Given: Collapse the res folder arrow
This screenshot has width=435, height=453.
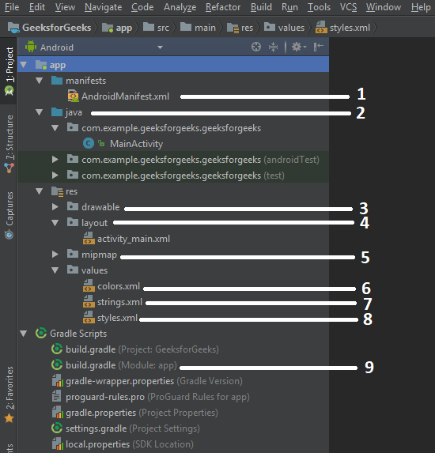Looking at the screenshot, I should (40, 191).
